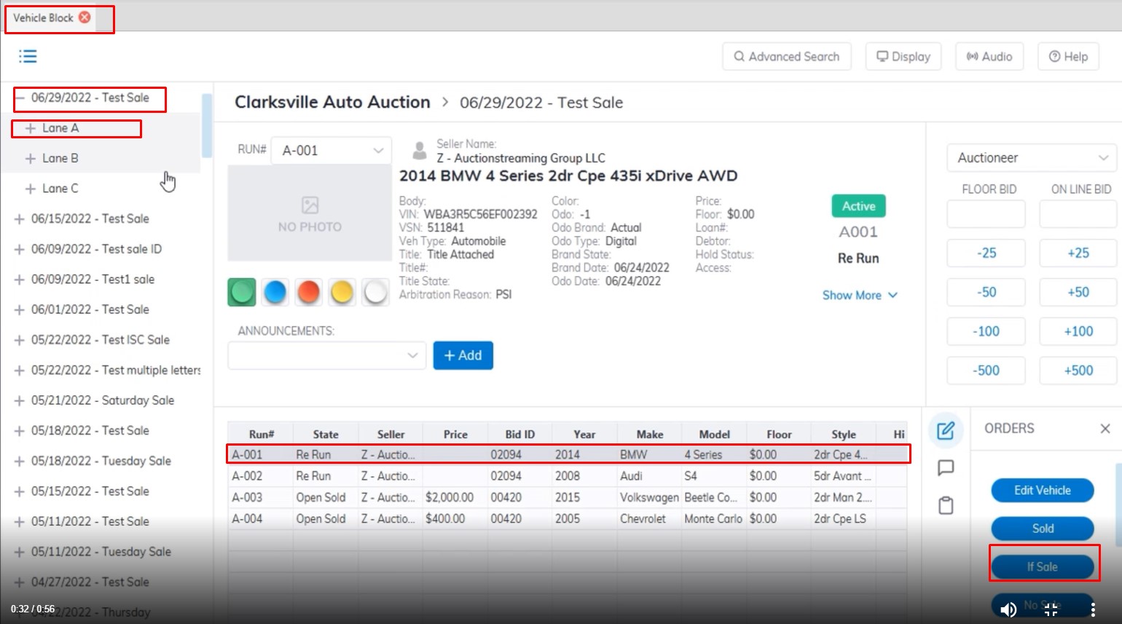Click the Advanced Search button
The image size is (1122, 624).
pyautogui.click(x=787, y=57)
